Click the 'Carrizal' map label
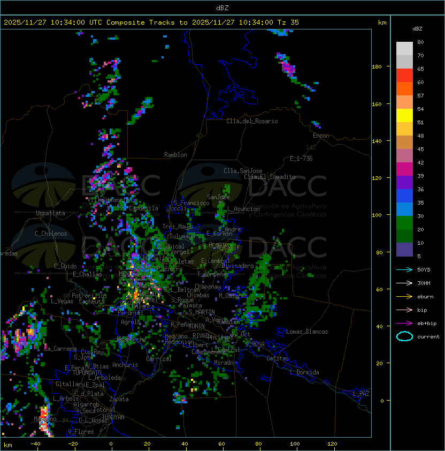This screenshot has height=451, width=445. (x=159, y=359)
